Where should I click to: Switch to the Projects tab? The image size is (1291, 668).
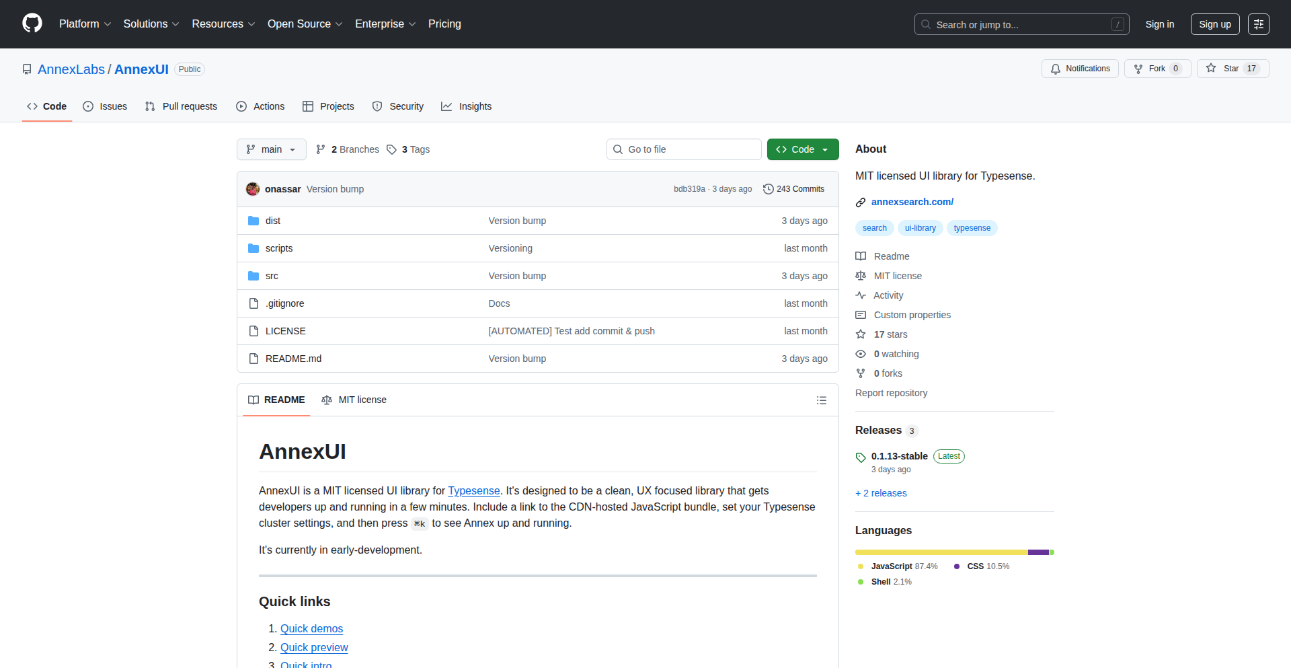point(328,106)
